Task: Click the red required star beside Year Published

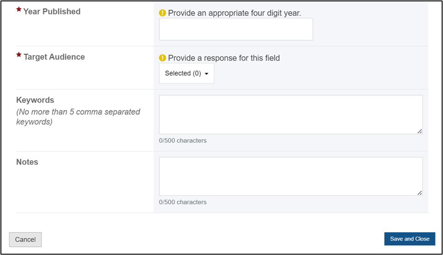Action: (x=19, y=10)
